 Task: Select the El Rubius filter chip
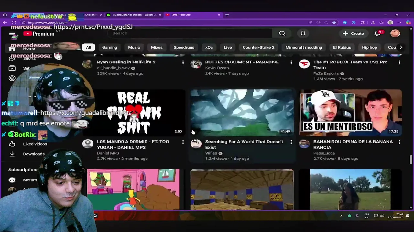[342, 47]
